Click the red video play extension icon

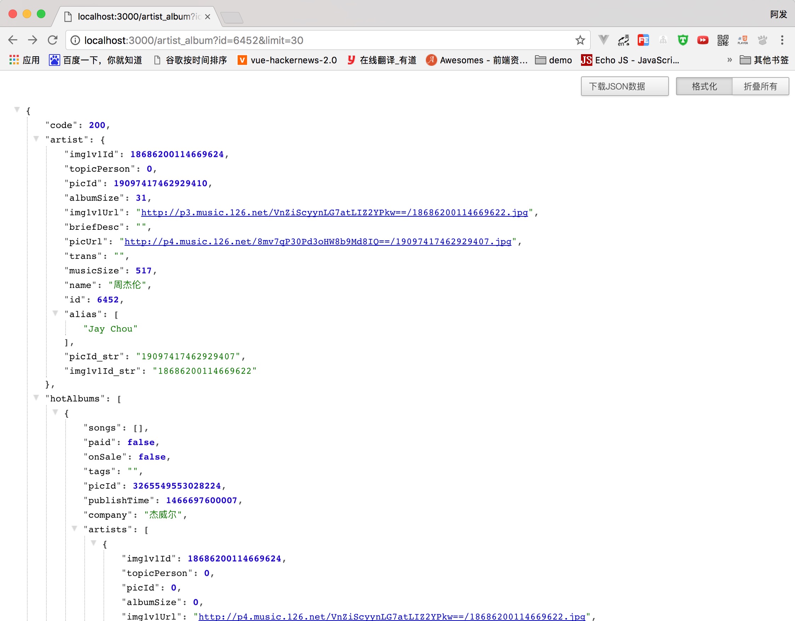pyautogui.click(x=703, y=40)
